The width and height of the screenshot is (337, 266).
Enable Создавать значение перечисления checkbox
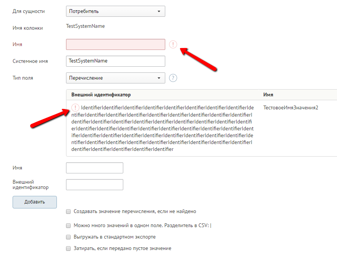pos(68,212)
